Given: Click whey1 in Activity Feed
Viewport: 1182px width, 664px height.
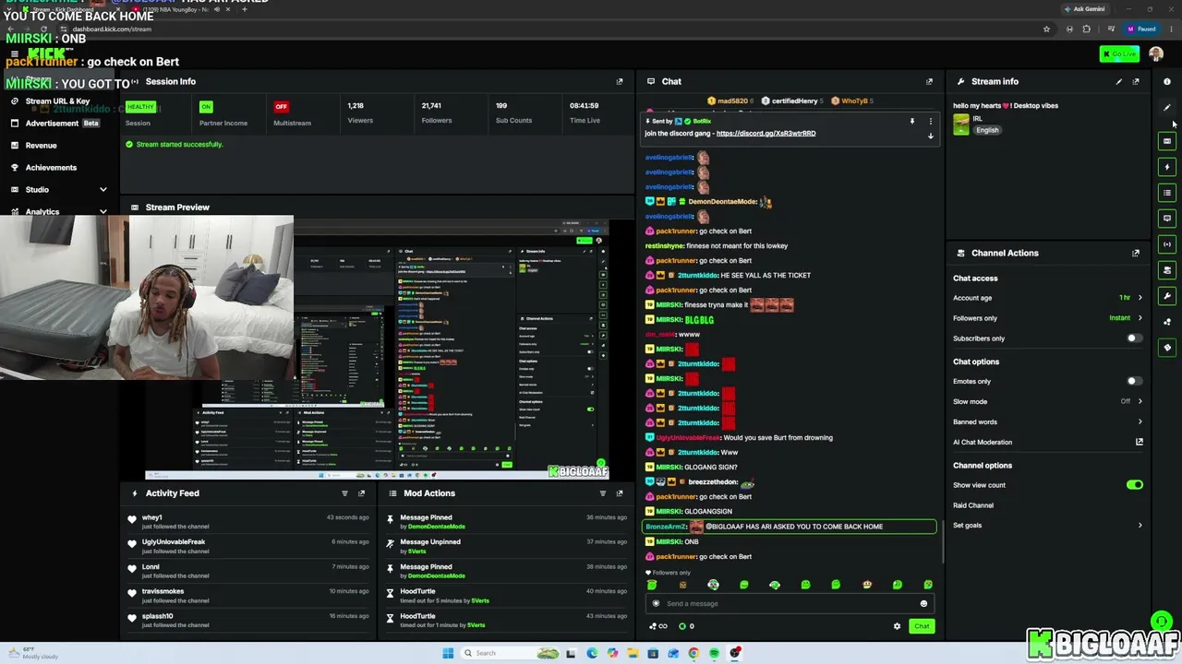Looking at the screenshot, I should point(151,517).
